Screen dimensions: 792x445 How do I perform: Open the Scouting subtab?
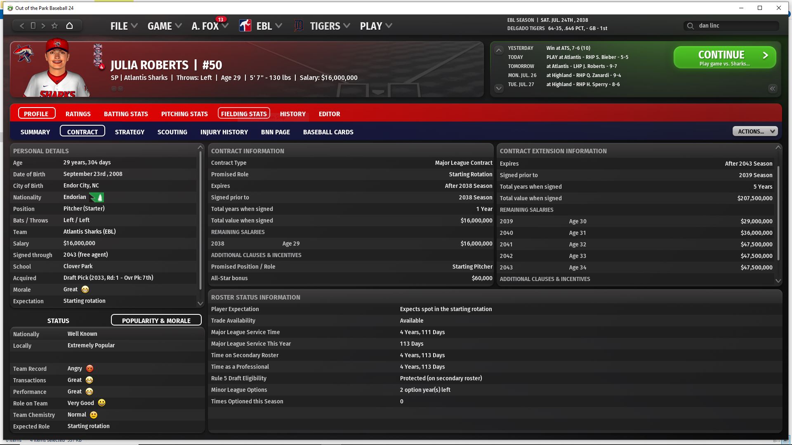point(172,132)
